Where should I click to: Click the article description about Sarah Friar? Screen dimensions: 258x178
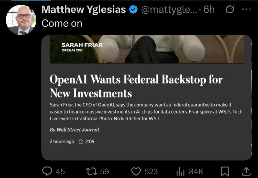[146, 112]
